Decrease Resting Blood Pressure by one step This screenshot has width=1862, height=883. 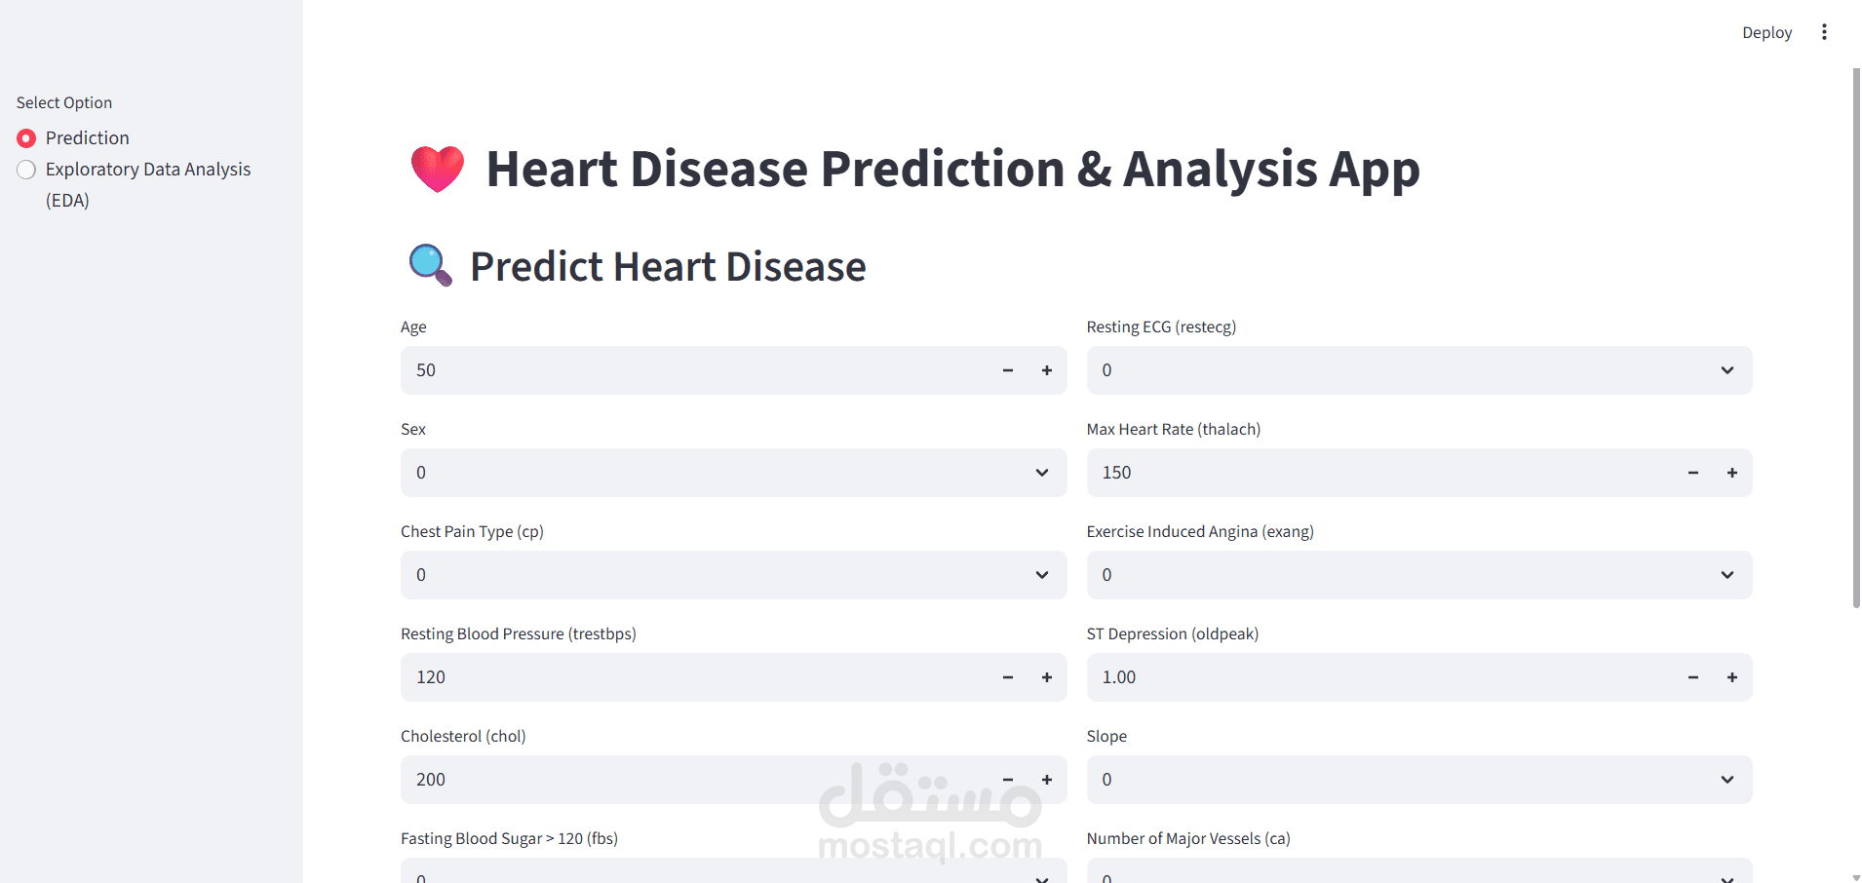coord(1007,677)
